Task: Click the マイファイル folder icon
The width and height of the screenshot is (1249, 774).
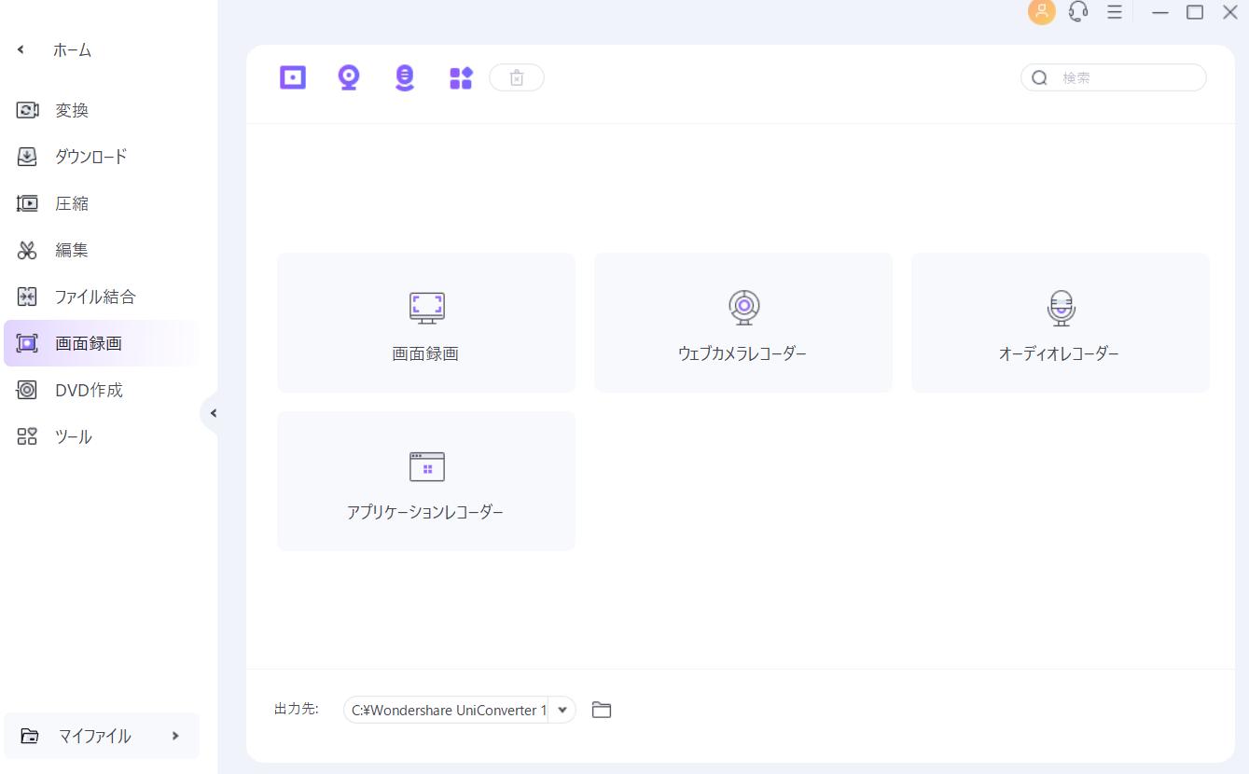Action: [x=30, y=736]
